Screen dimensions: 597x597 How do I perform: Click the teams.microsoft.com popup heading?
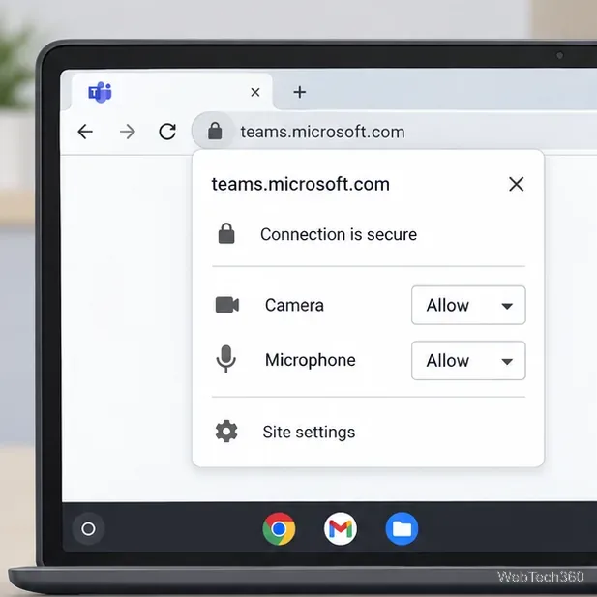point(300,184)
